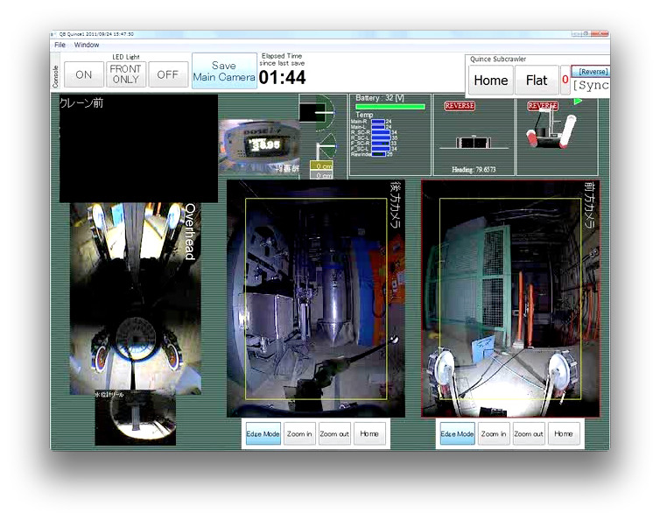The width and height of the screenshot is (660, 520).
Task: Select the dosimeter camera thumbnail
Action: (x=259, y=147)
